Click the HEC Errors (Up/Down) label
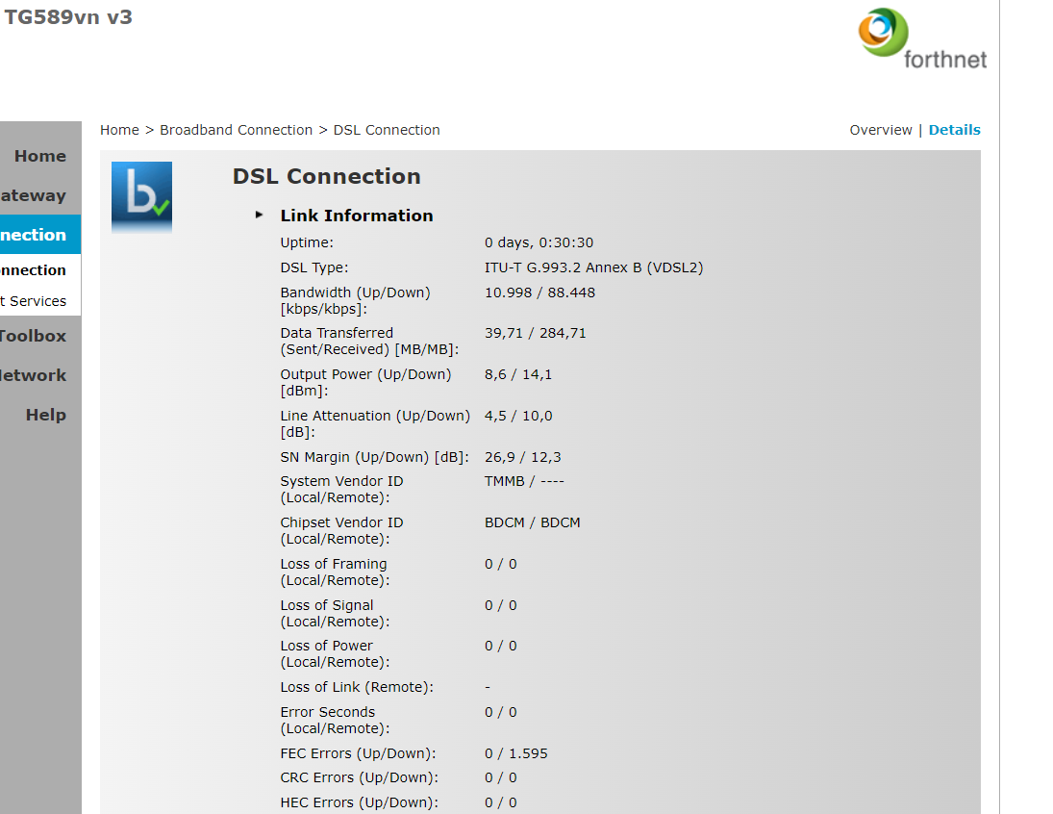Screen dimensions: 1053x814 pos(360,802)
